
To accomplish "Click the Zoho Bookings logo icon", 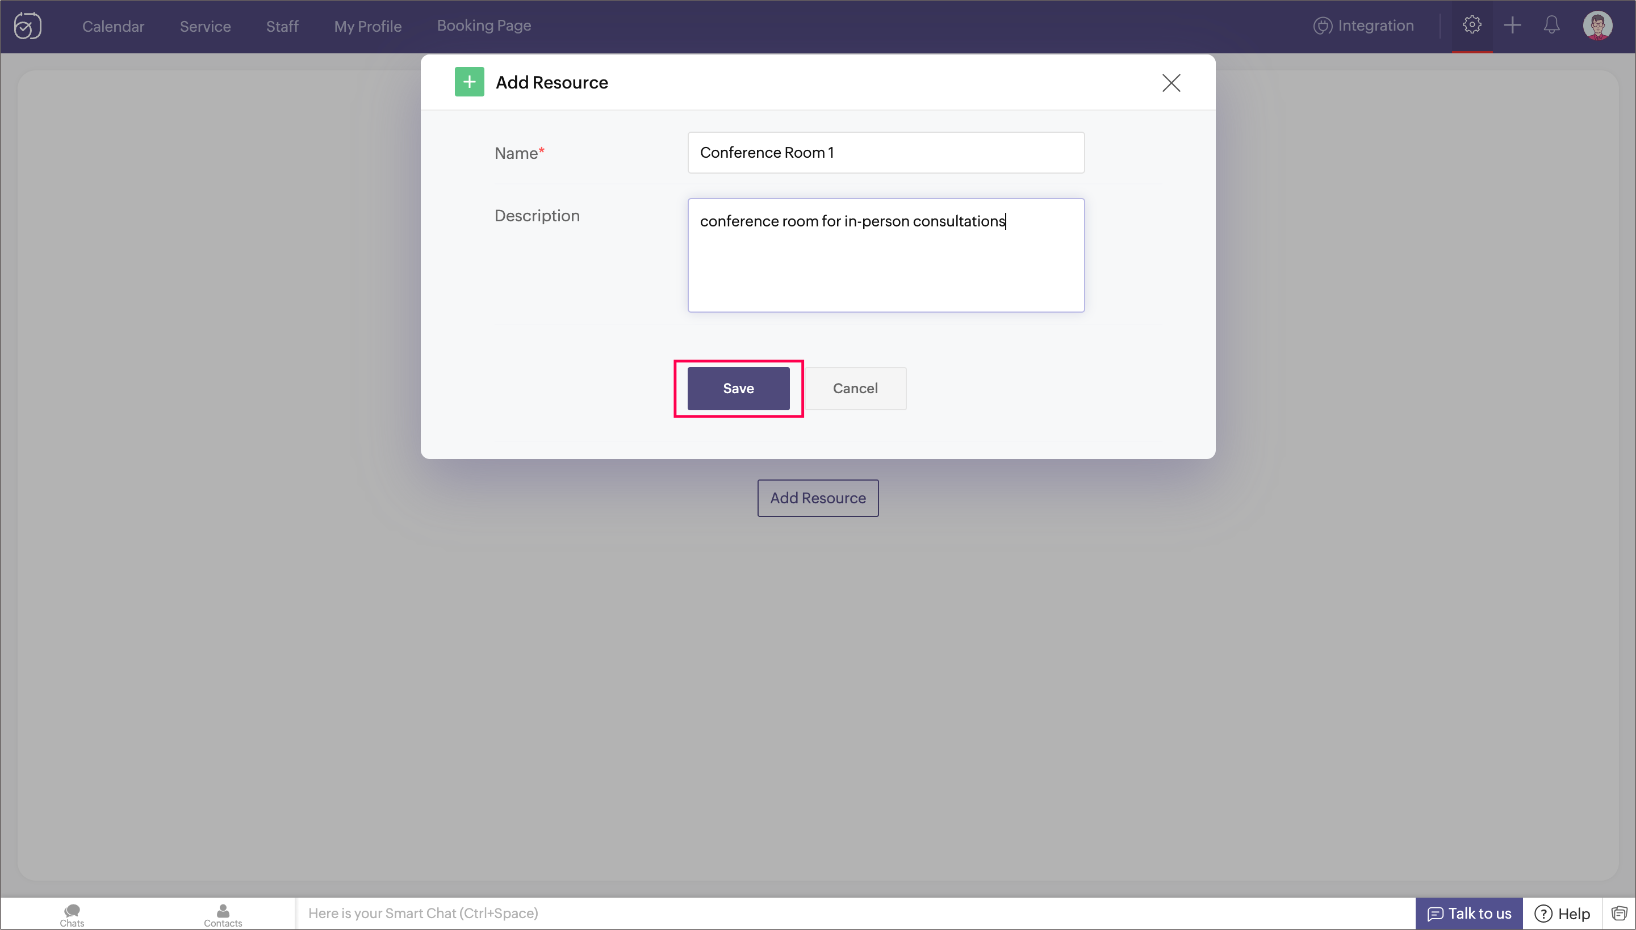I will point(27,26).
